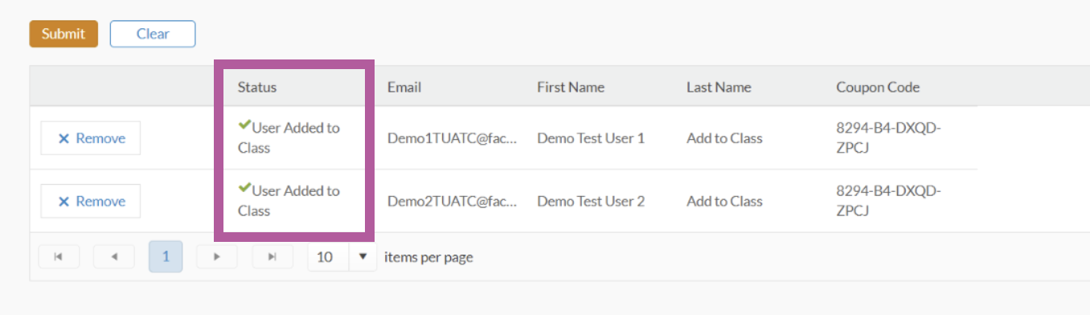Select page 1 in pager
This screenshot has height=315, width=1090.
pyautogui.click(x=166, y=257)
